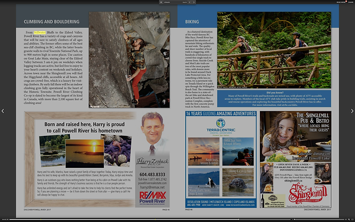Click the purple starfish photo
Screen dimensions: 355x222
(x=117, y=151)
